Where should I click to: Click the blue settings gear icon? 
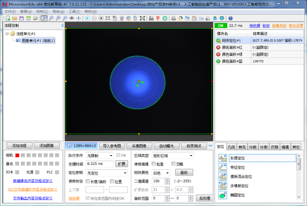coord(222,18)
